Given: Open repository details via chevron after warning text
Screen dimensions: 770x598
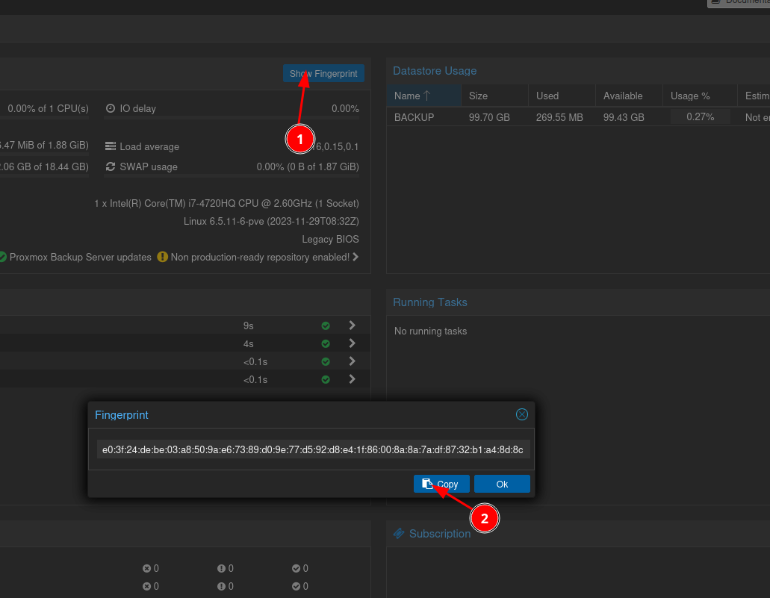Looking at the screenshot, I should 355,257.
